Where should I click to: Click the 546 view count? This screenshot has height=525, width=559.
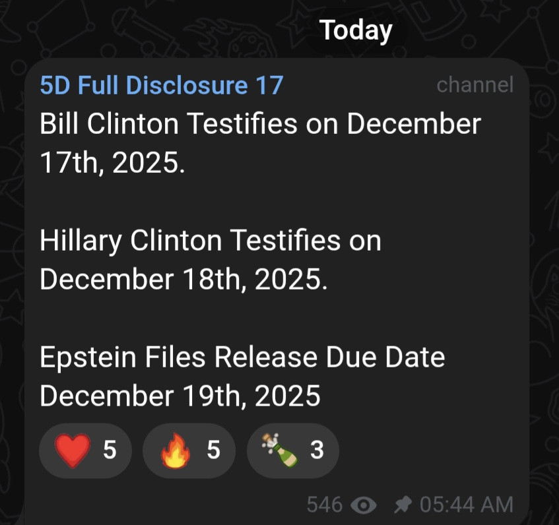[324, 505]
